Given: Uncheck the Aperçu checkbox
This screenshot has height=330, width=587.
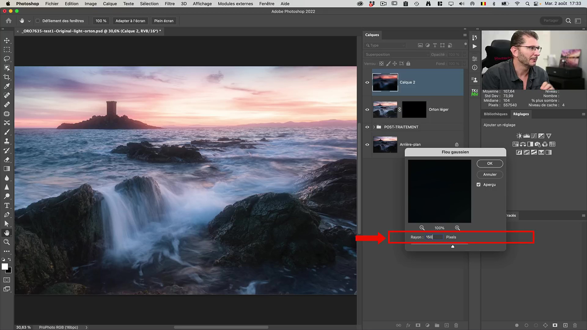Looking at the screenshot, I should [478, 184].
